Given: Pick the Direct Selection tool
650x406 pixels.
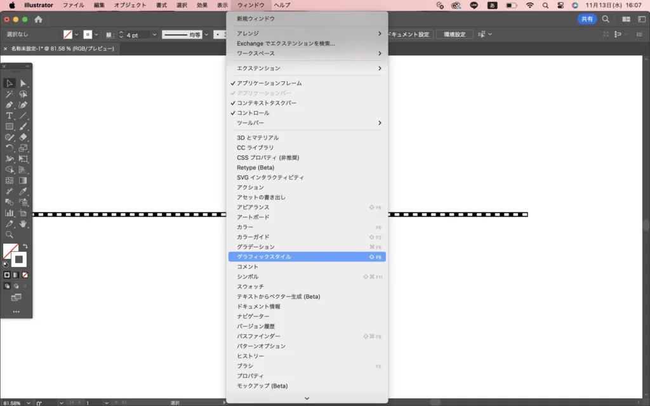Looking at the screenshot, I should pyautogui.click(x=23, y=83).
